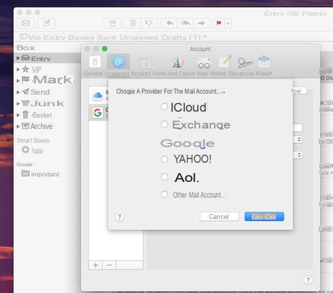Click the Get Mail envelope toolbar icon

coord(26,23)
